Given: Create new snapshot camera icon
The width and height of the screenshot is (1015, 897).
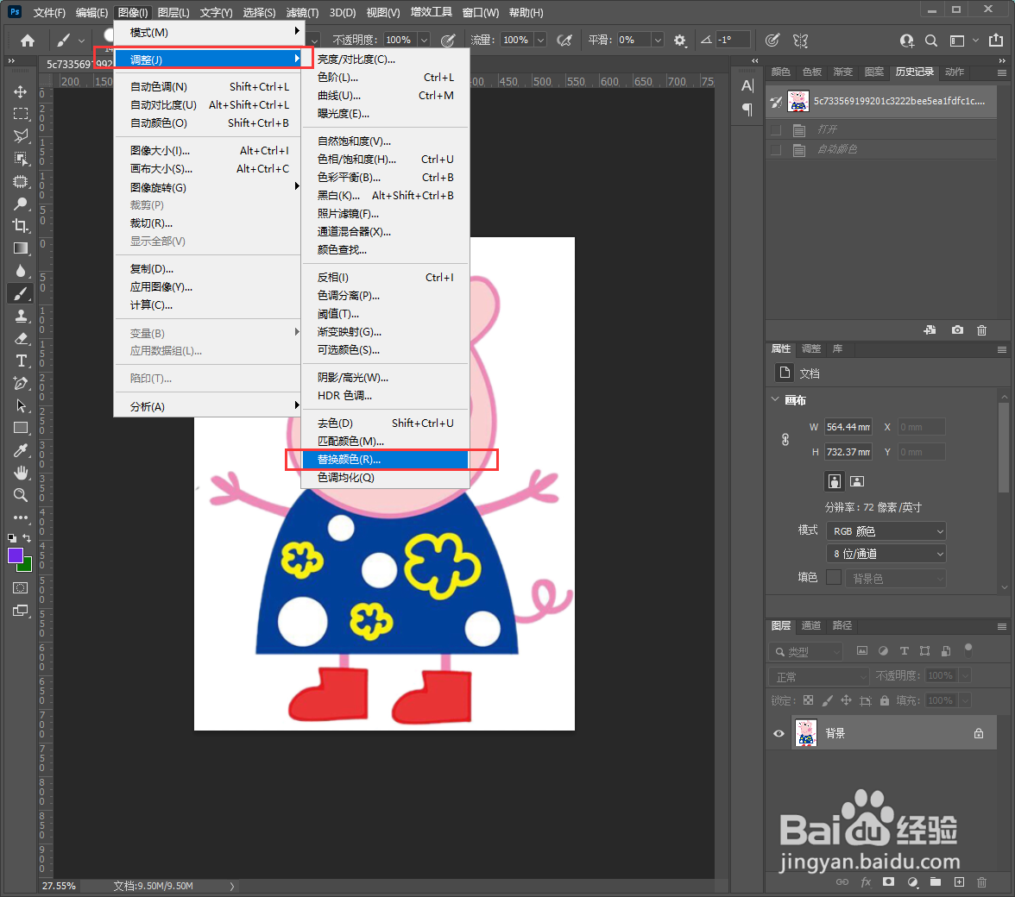Looking at the screenshot, I should pos(956,329).
